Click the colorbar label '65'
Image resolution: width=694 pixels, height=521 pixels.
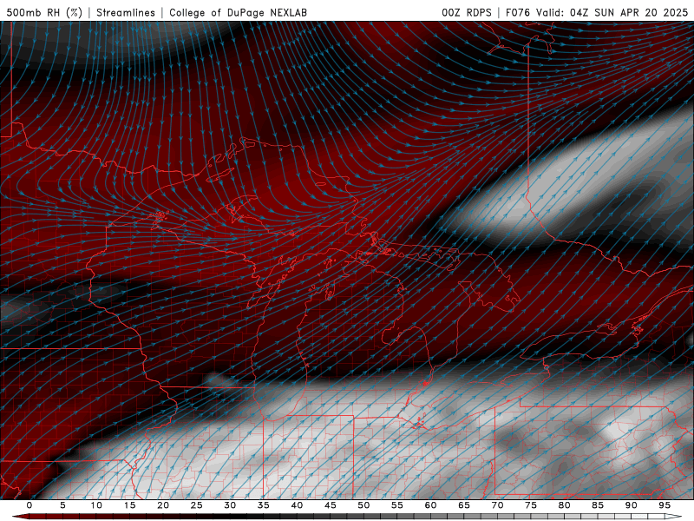tap(464, 505)
